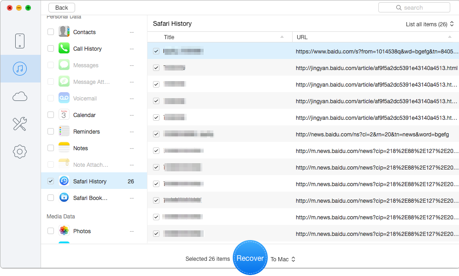Screen dimensions: 459x276
Task: Select the Calendar category label
Action: pyautogui.click(x=84, y=115)
